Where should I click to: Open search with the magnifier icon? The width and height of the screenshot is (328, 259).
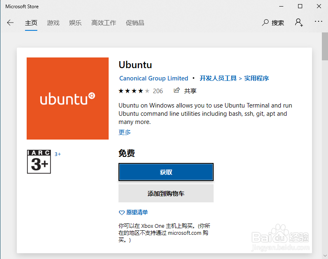(265, 23)
